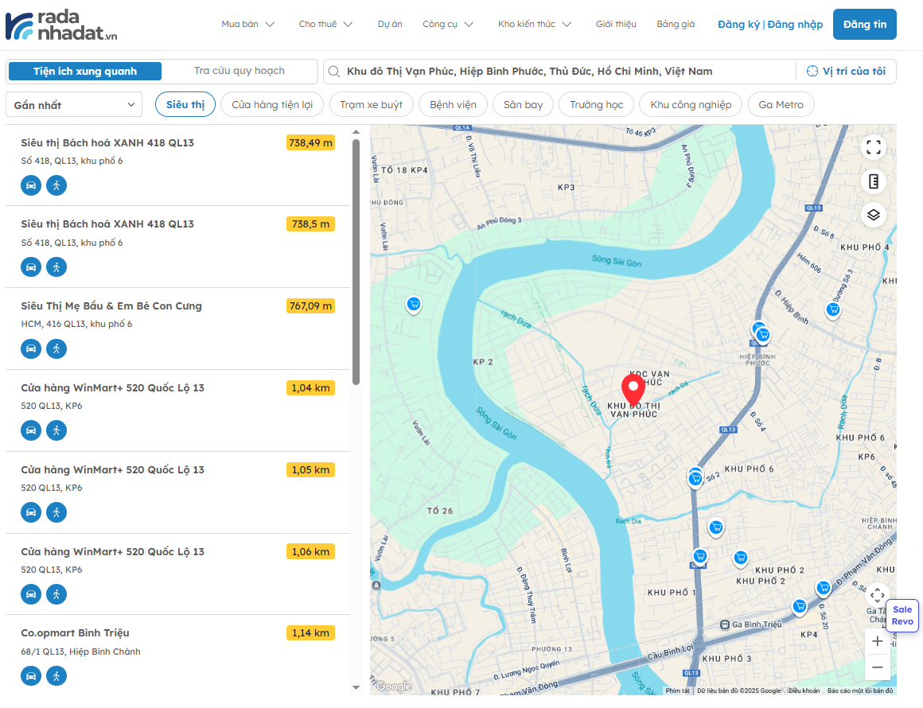Show driving route to Con Cưng store
The width and height of the screenshot is (923, 708).
31,349
